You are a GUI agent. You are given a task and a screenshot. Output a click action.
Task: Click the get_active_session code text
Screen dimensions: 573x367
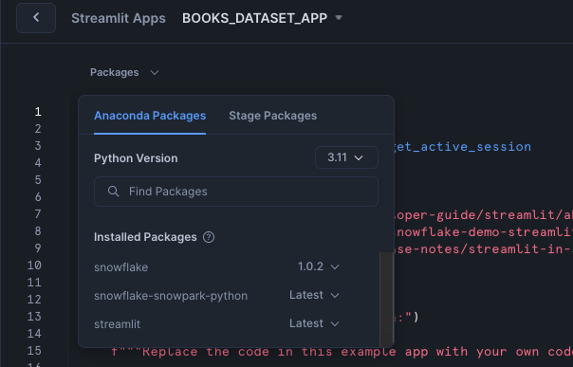click(x=463, y=147)
